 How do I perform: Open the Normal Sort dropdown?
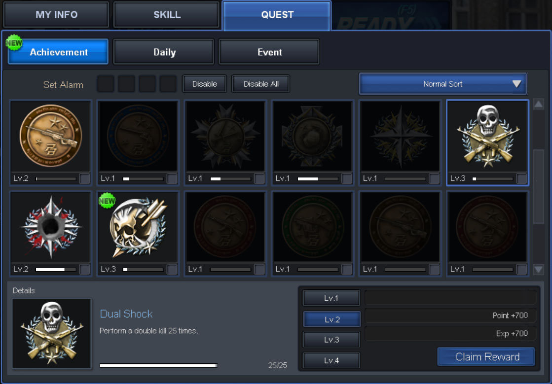point(442,84)
